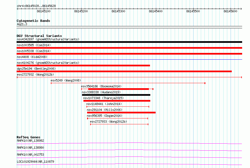Click the nsv1073348 (Thareja2015) label
Image resolution: width=250 pixels, height=168 pixels.
[x=103, y=98]
